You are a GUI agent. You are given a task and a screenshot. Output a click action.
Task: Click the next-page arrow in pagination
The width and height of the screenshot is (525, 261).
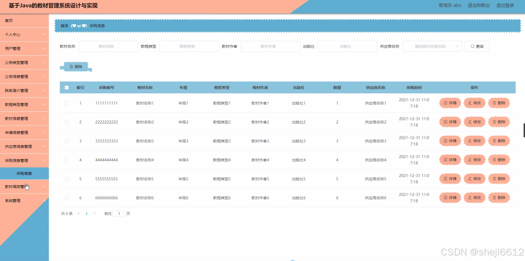[x=94, y=213]
